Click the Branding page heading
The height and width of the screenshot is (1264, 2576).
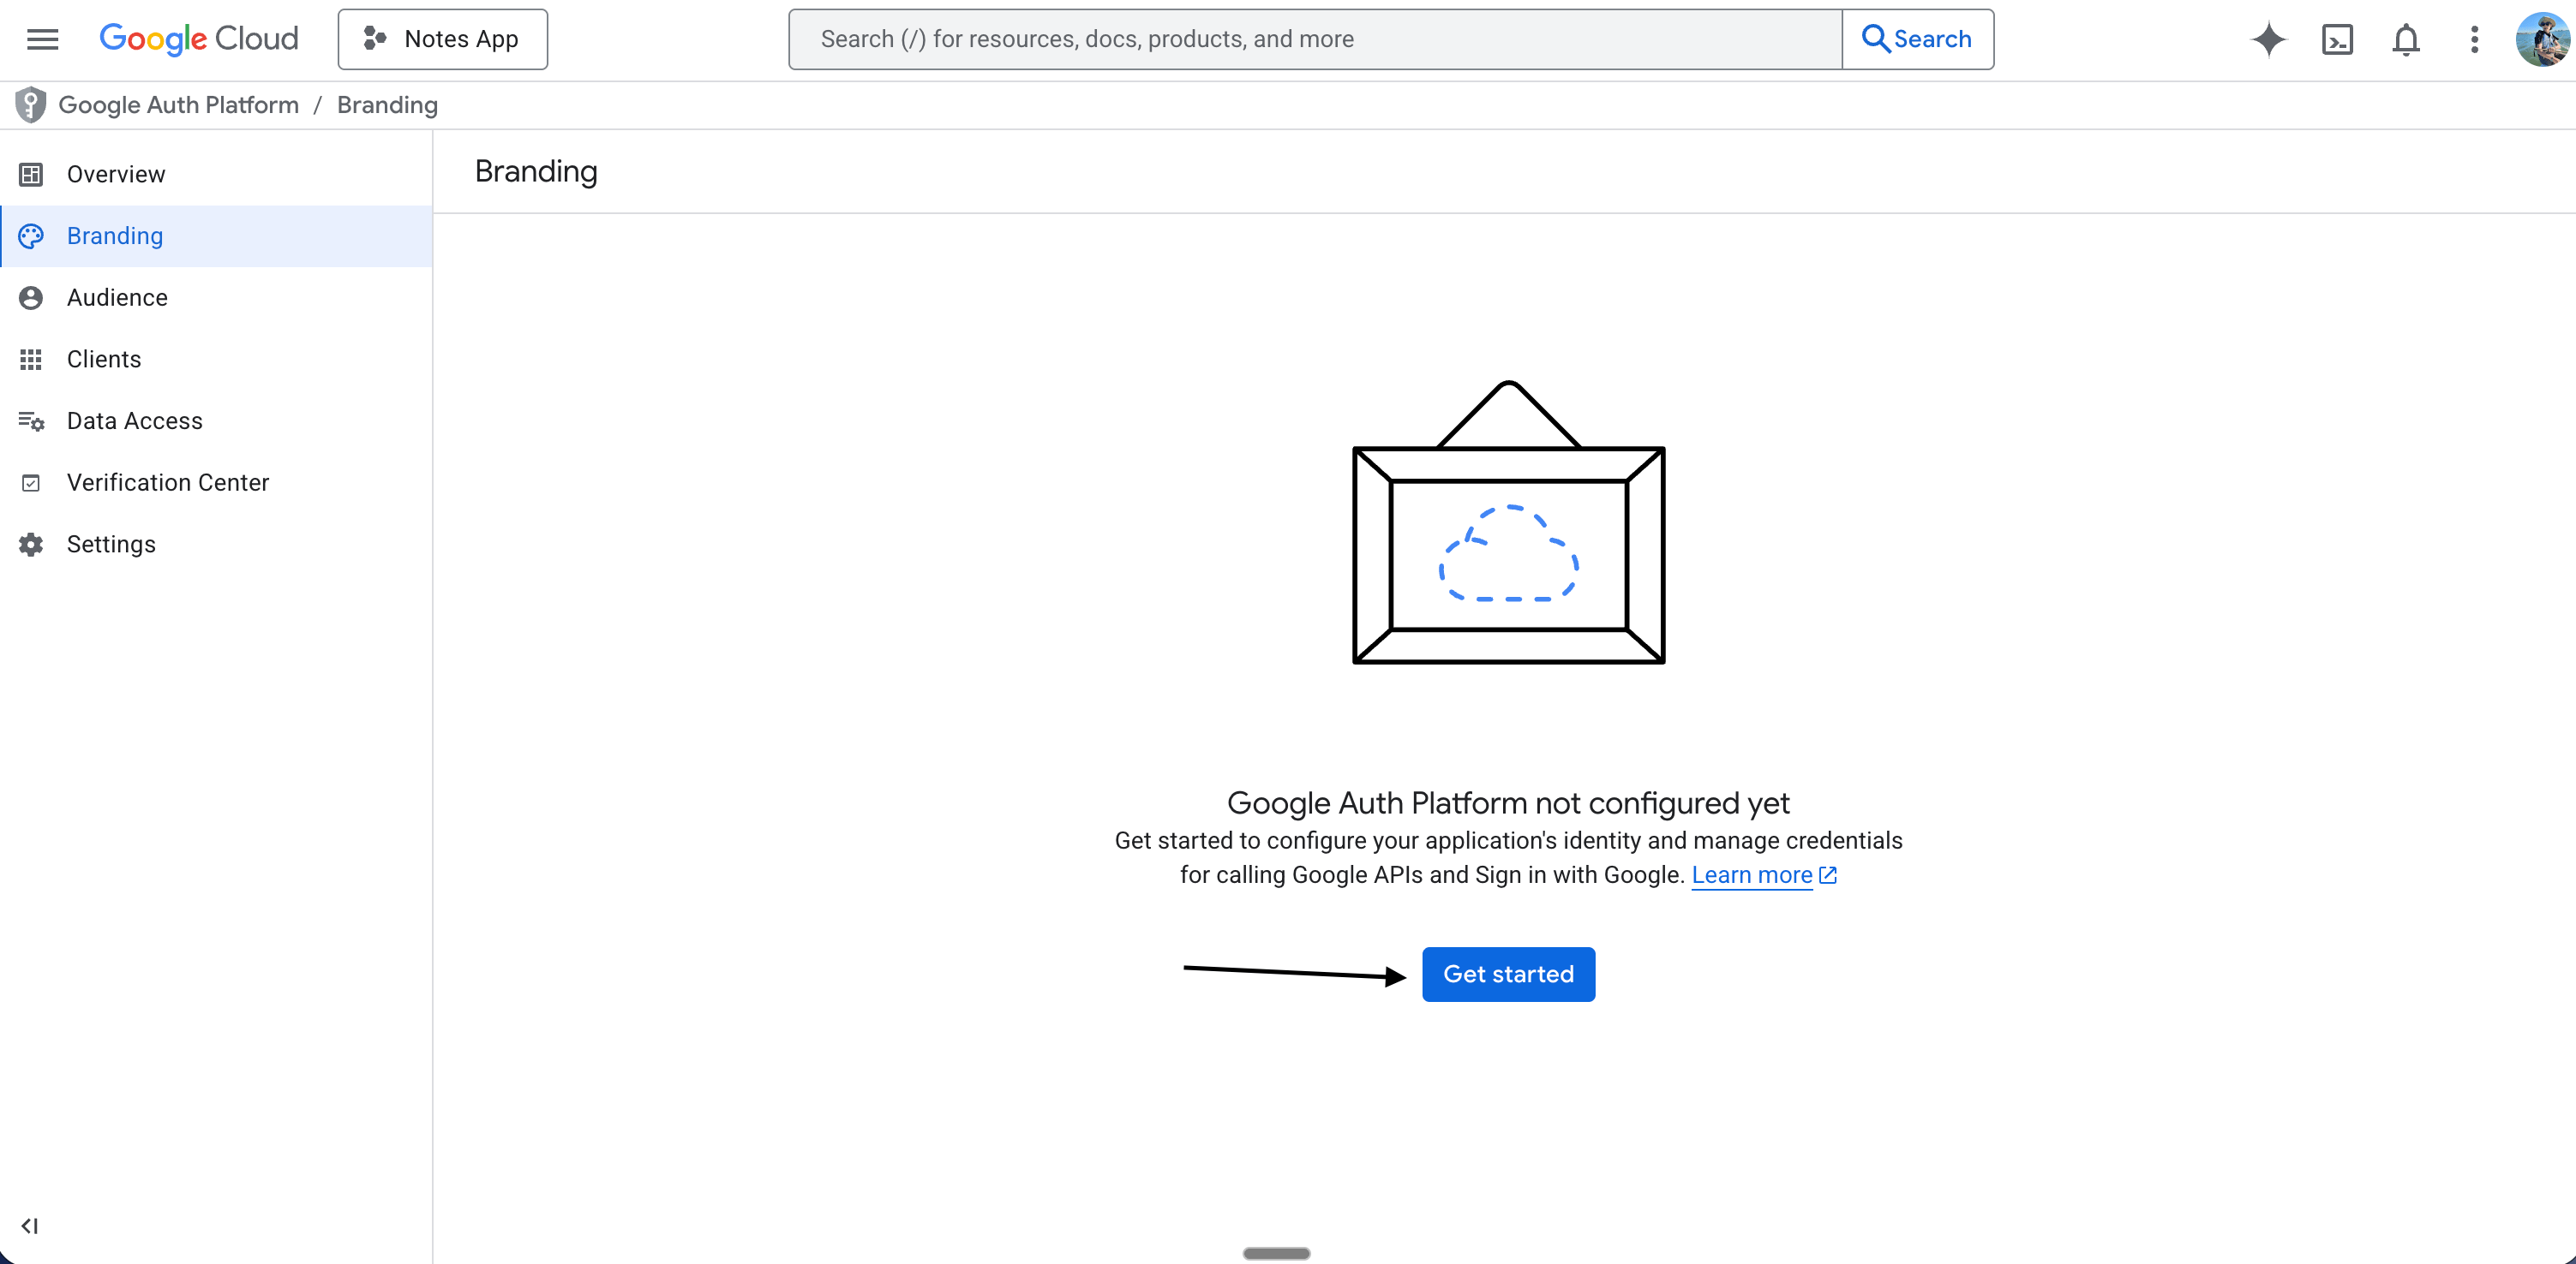(536, 172)
